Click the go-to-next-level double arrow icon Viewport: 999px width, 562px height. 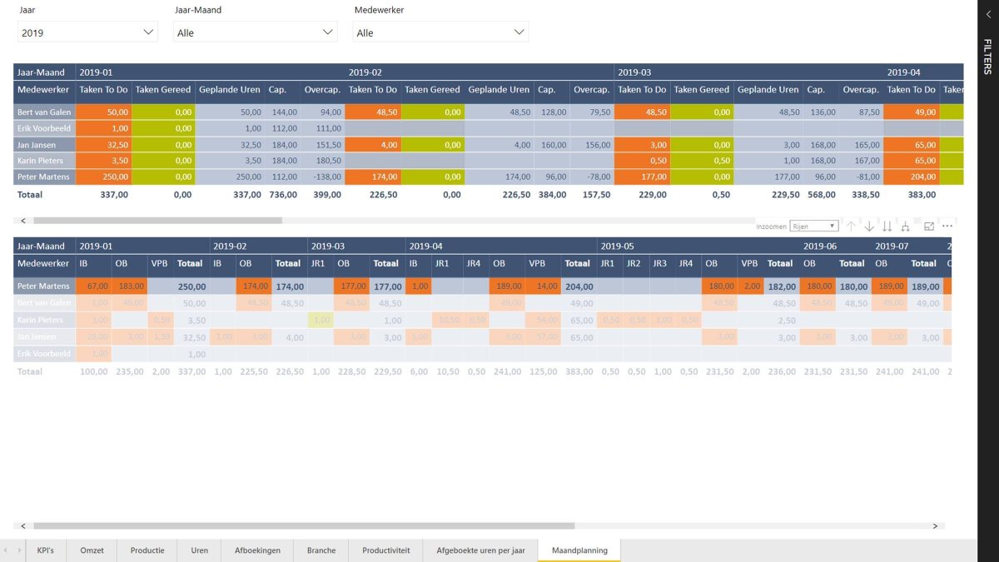[x=887, y=226]
